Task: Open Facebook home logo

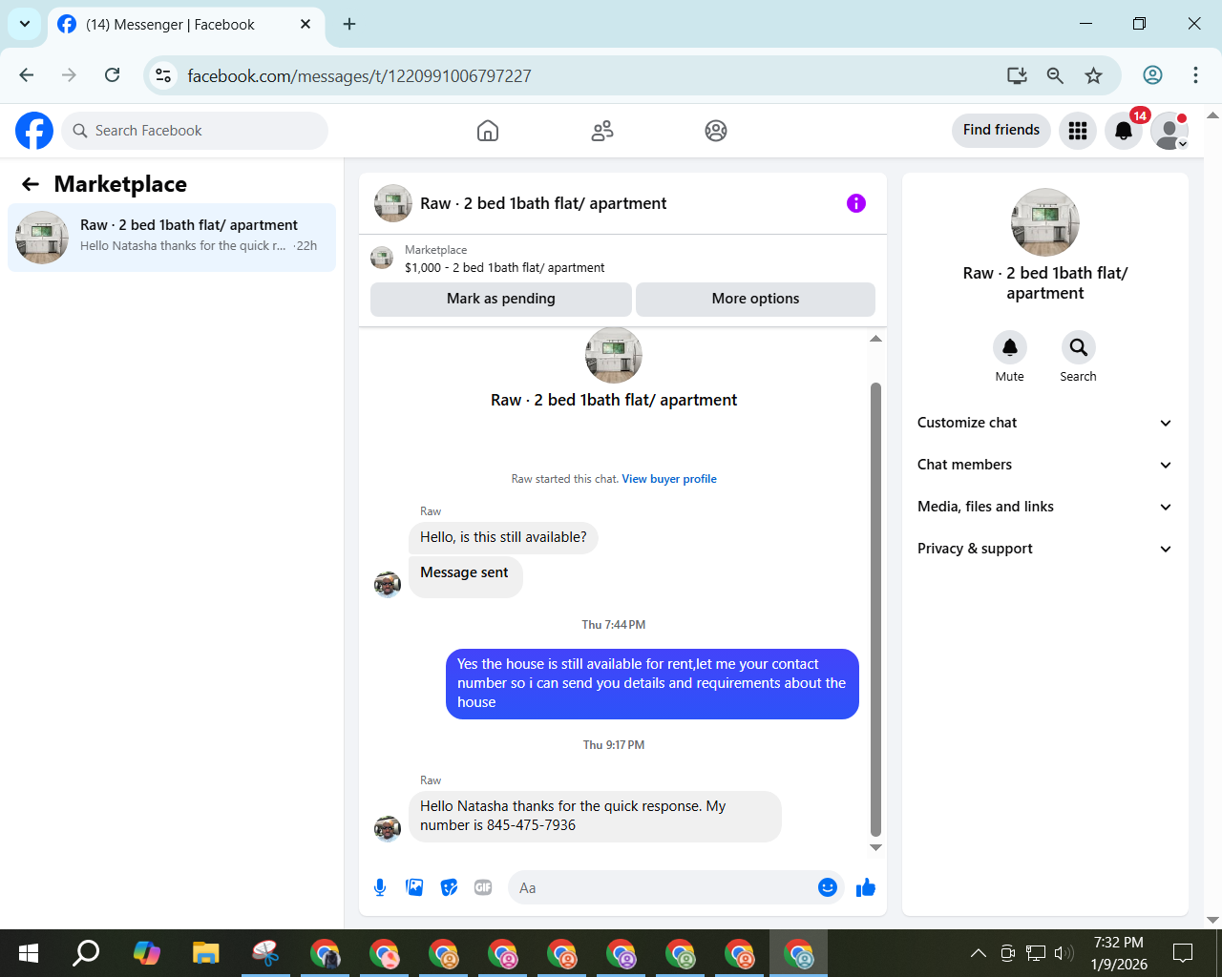Action: [x=34, y=131]
